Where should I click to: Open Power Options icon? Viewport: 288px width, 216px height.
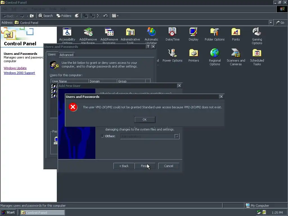[172, 55]
